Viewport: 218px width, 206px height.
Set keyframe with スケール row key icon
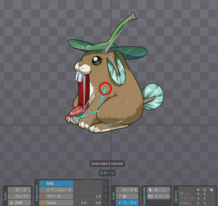click(x=105, y=196)
